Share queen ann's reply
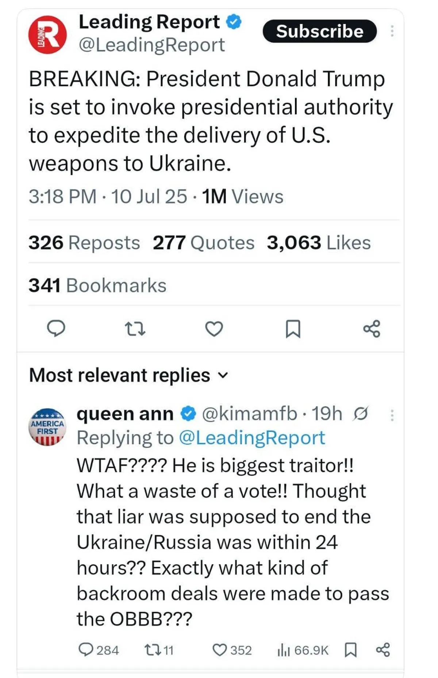Screen dimensions: 438x678 [383, 650]
